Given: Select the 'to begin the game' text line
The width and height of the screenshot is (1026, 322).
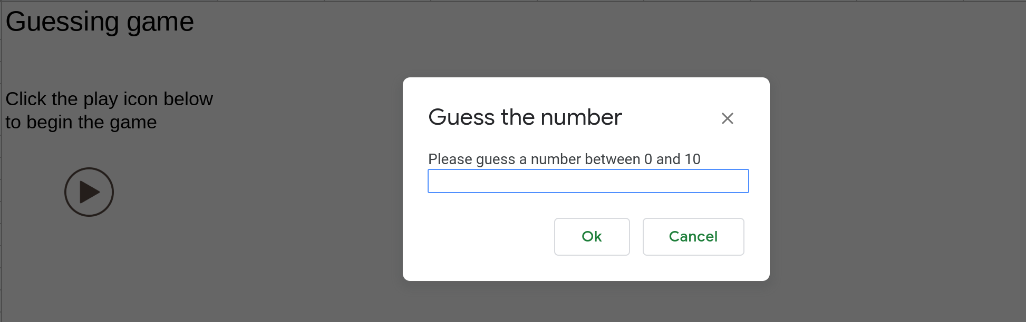Looking at the screenshot, I should (81, 122).
